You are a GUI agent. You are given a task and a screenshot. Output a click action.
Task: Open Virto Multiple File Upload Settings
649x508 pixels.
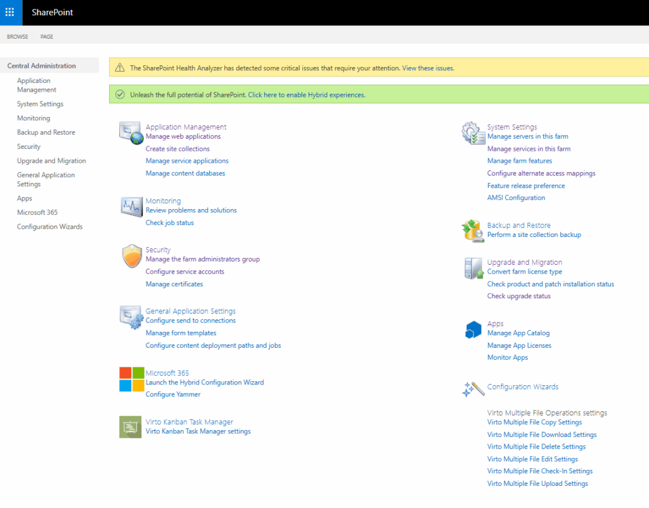click(x=537, y=484)
